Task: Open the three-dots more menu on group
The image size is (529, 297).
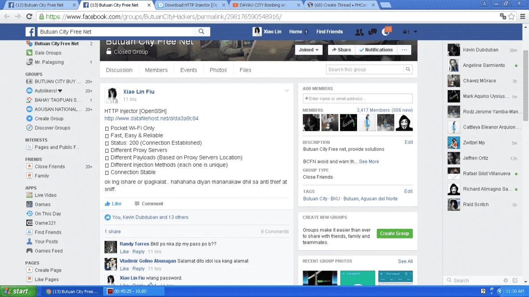Action: coord(403,50)
